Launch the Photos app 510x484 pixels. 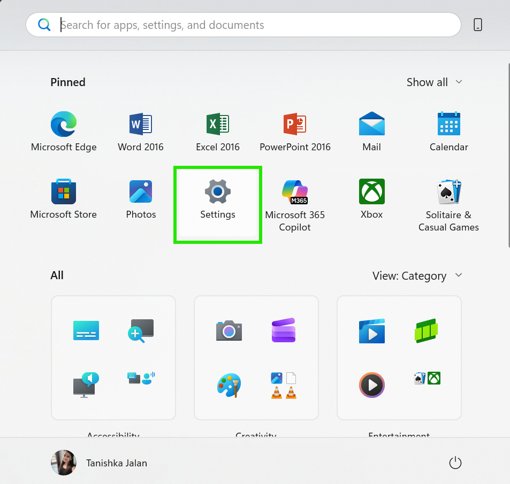(141, 199)
